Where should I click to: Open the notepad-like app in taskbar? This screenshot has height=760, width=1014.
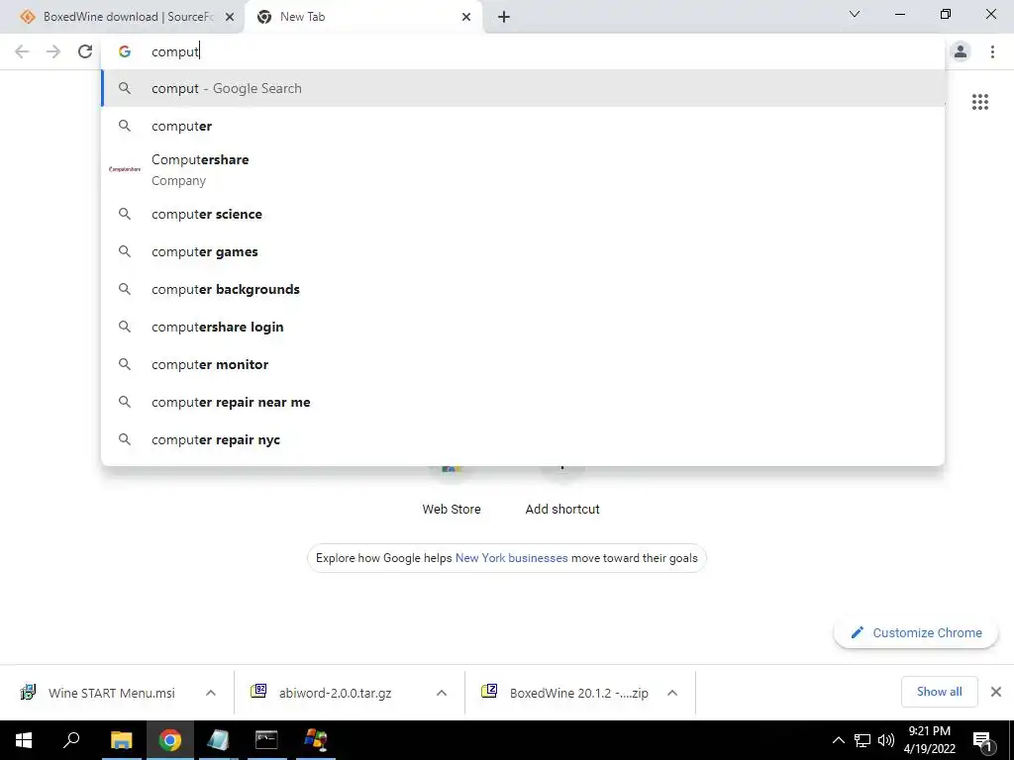pyautogui.click(x=218, y=740)
